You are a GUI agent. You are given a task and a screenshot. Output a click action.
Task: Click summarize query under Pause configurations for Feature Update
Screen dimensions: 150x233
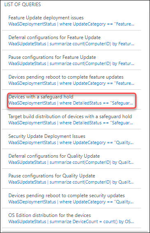point(71,63)
